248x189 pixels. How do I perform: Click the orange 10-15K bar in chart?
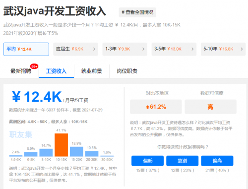point(61,145)
